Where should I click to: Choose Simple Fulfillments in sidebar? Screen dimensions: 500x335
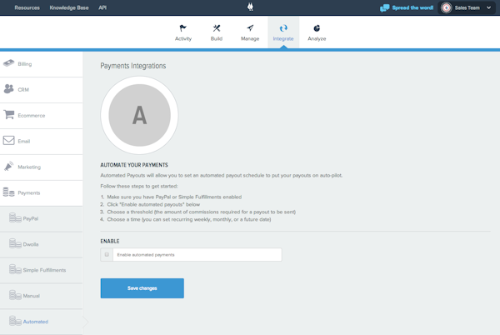coord(43,270)
